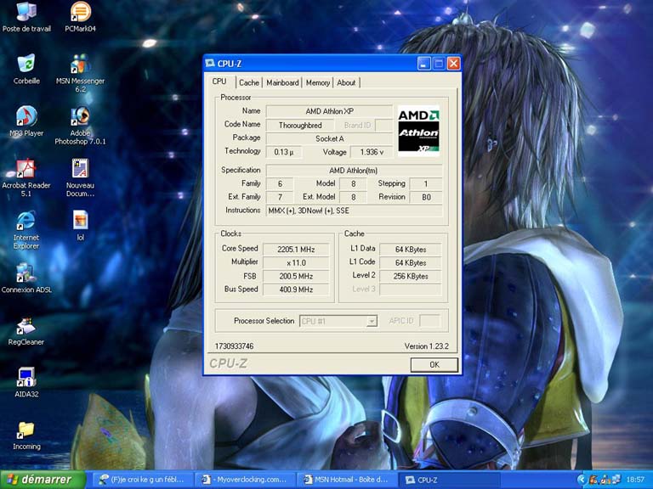Switch to Myoverclocking.com taskbar window
The height and width of the screenshot is (489, 653).
[x=245, y=480]
